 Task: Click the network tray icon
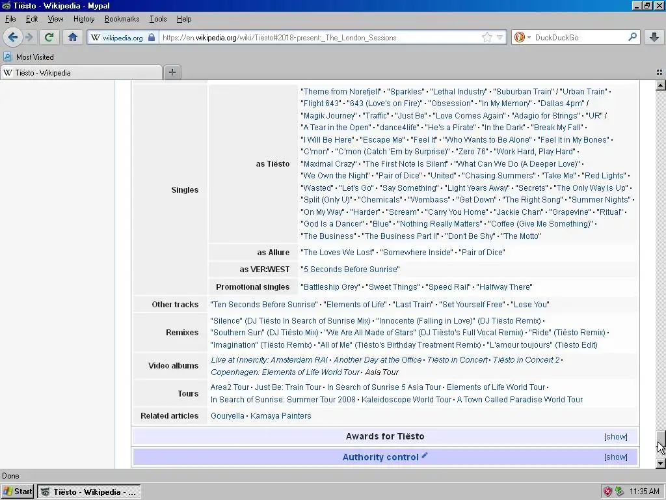click(x=620, y=492)
